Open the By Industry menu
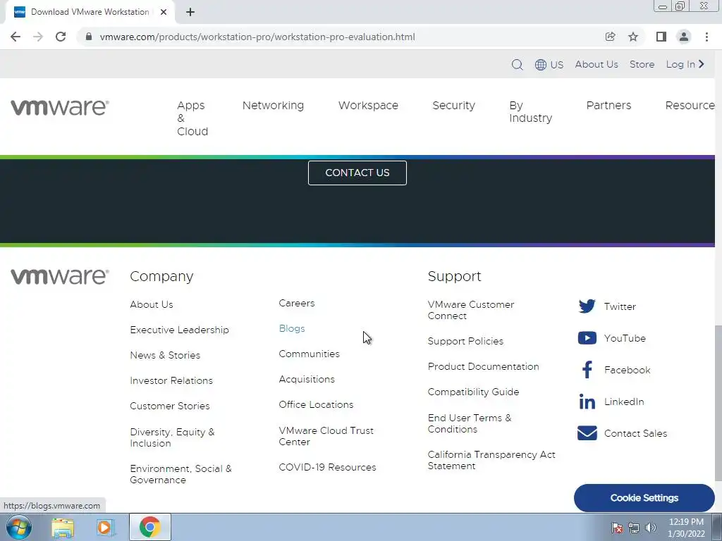722x541 pixels. [x=530, y=112]
